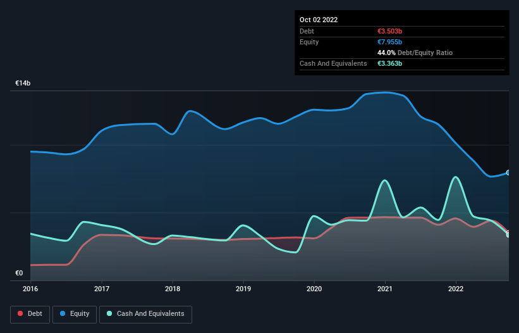Image resolution: width=519 pixels, height=333 pixels.
Task: Select the Equity endpoint marker on chart
Action: (x=508, y=173)
